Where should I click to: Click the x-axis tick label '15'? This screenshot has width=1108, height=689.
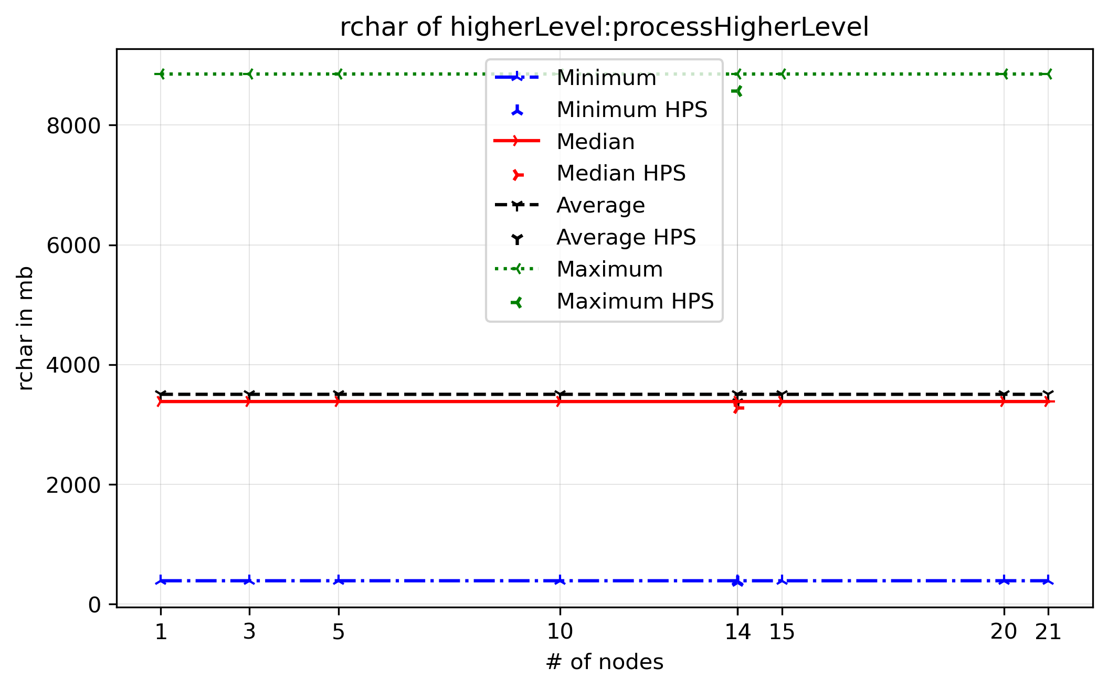(782, 632)
